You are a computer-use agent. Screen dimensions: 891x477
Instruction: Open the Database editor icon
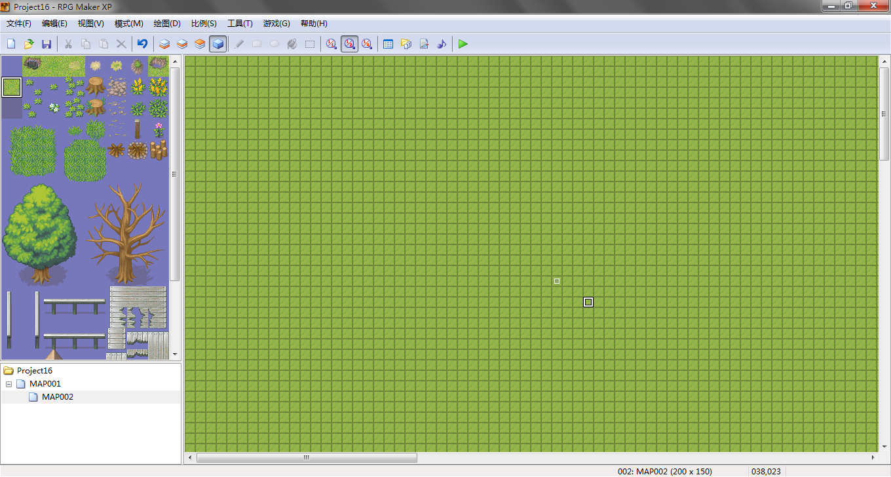388,44
